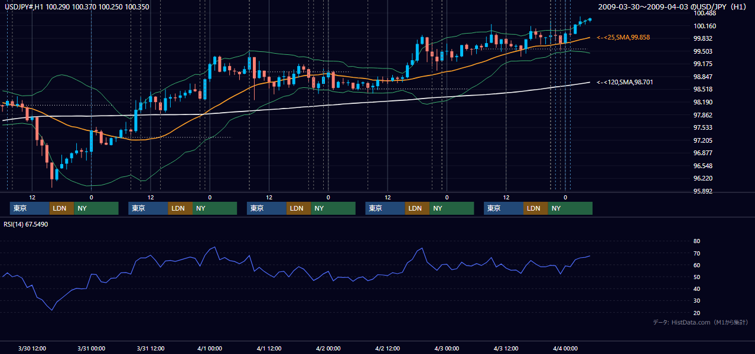Click price axis value 97.533
Viewport: 755px width, 354px height.
pyautogui.click(x=703, y=127)
